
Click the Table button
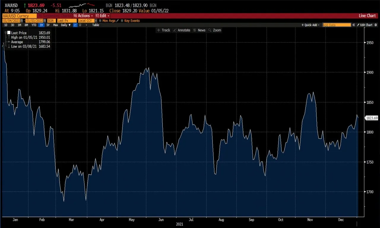[96, 25]
